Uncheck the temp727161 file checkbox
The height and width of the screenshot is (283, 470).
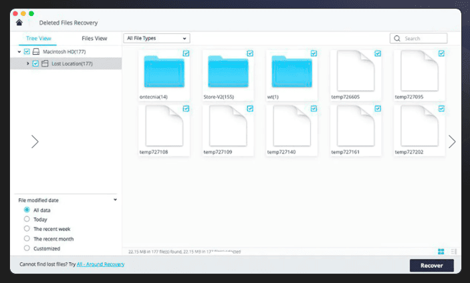click(x=378, y=108)
